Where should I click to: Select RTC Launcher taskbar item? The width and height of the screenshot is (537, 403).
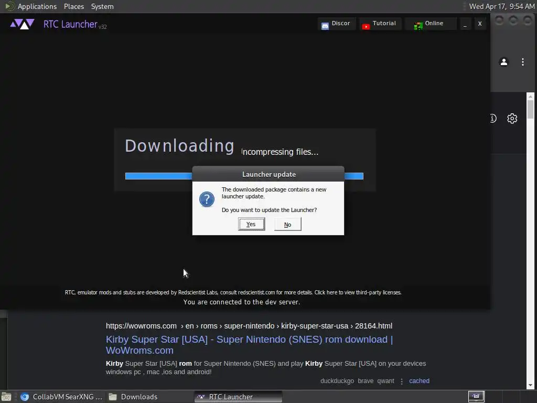(x=239, y=397)
